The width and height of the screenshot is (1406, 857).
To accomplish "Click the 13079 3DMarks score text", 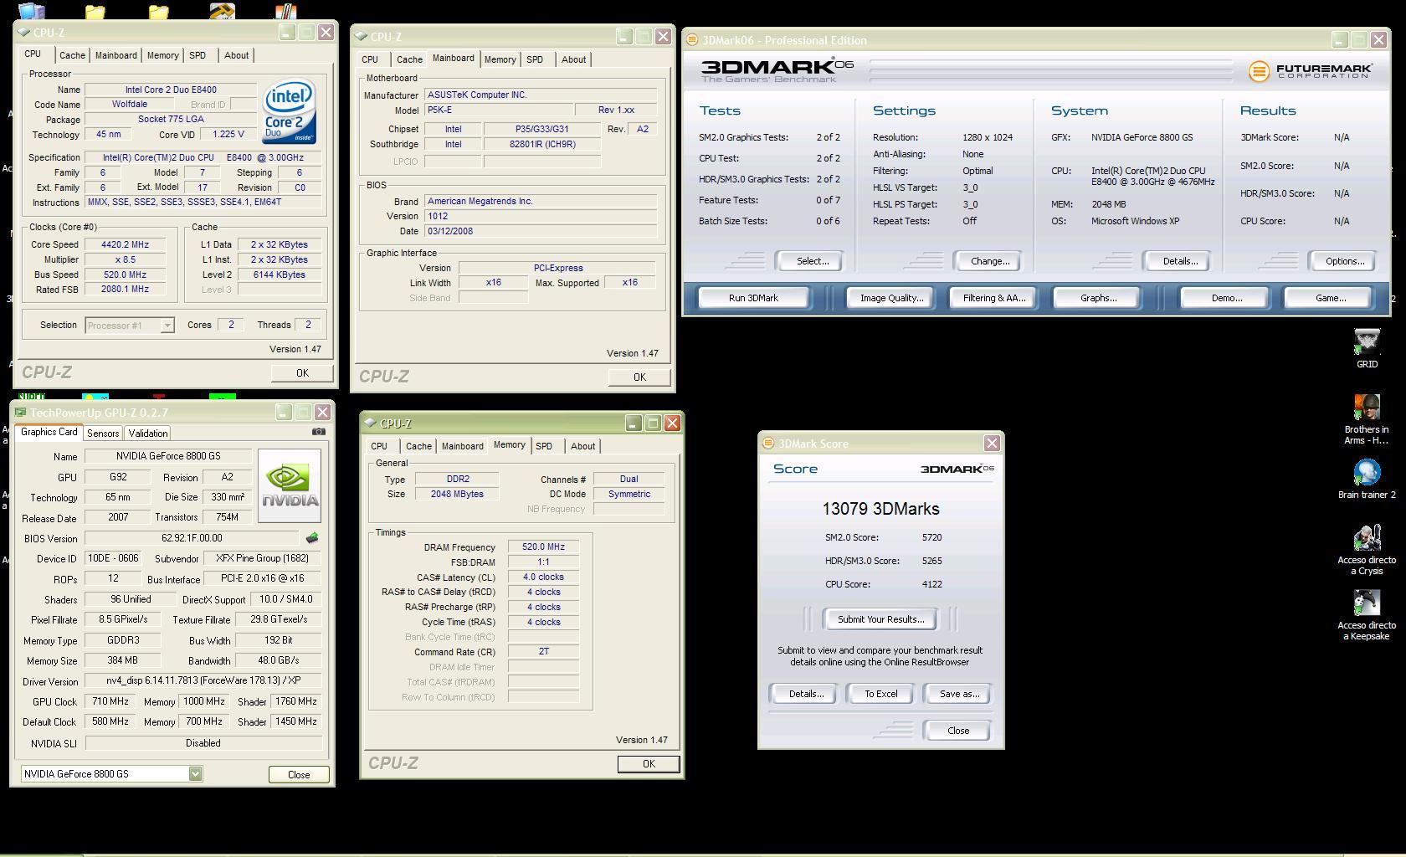I will (880, 509).
